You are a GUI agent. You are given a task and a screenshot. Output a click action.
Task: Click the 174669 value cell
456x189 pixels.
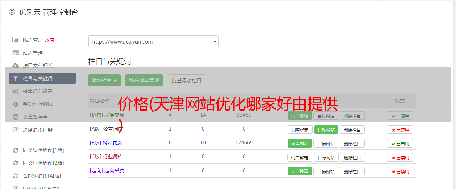[244, 143]
